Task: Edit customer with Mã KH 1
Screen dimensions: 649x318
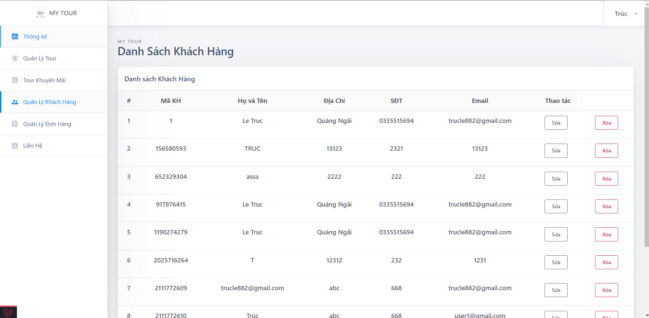Action: pyautogui.click(x=556, y=123)
